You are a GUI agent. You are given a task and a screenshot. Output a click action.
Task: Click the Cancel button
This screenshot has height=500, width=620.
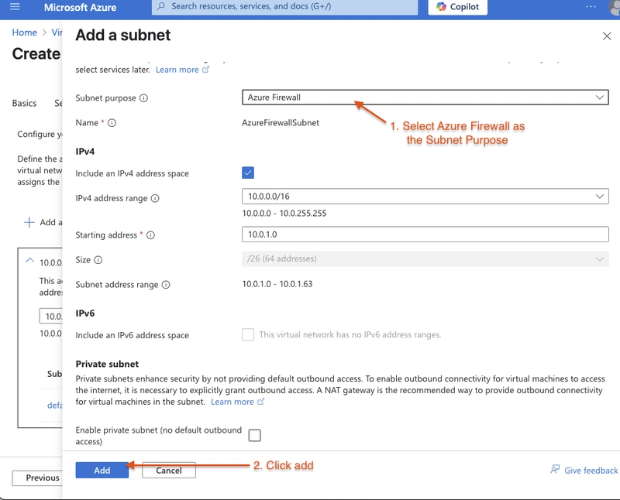coord(169,470)
